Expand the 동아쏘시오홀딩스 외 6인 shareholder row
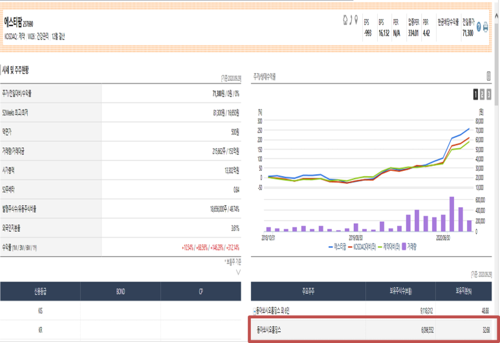The height and width of the screenshot is (343, 500). [x=255, y=311]
